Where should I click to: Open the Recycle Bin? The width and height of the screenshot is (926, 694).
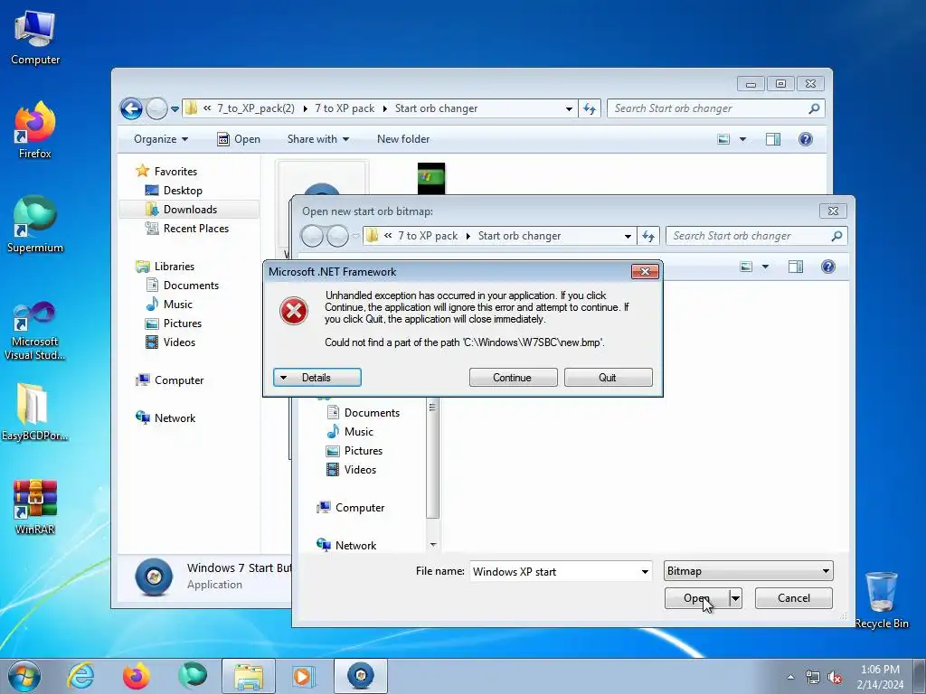(x=881, y=600)
